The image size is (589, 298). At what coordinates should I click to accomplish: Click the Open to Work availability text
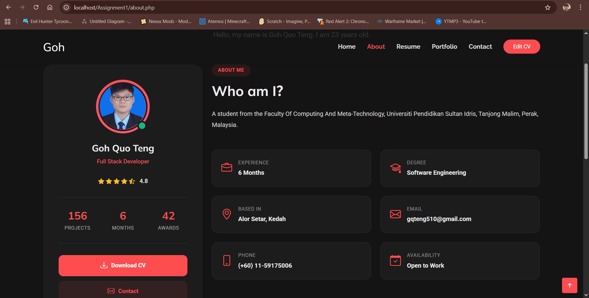click(x=425, y=266)
